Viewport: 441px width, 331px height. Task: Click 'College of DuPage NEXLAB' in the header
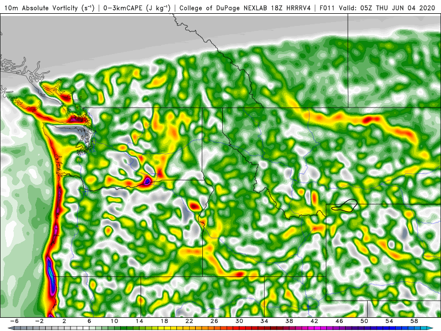click(x=223, y=8)
